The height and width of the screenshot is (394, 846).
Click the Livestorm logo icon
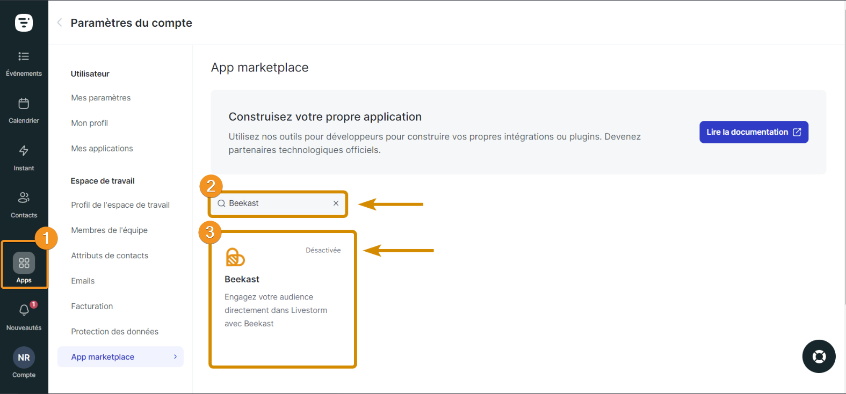24,23
